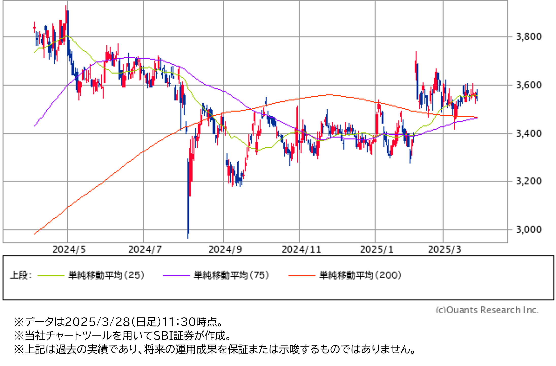Image resolution: width=556 pixels, height=366 pixels.
Task: Click the 上段: label in legend box
Action: point(21,275)
